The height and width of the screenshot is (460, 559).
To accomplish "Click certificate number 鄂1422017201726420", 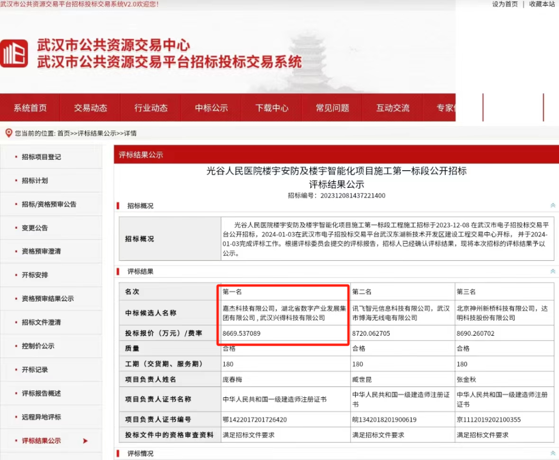I will point(255,420).
